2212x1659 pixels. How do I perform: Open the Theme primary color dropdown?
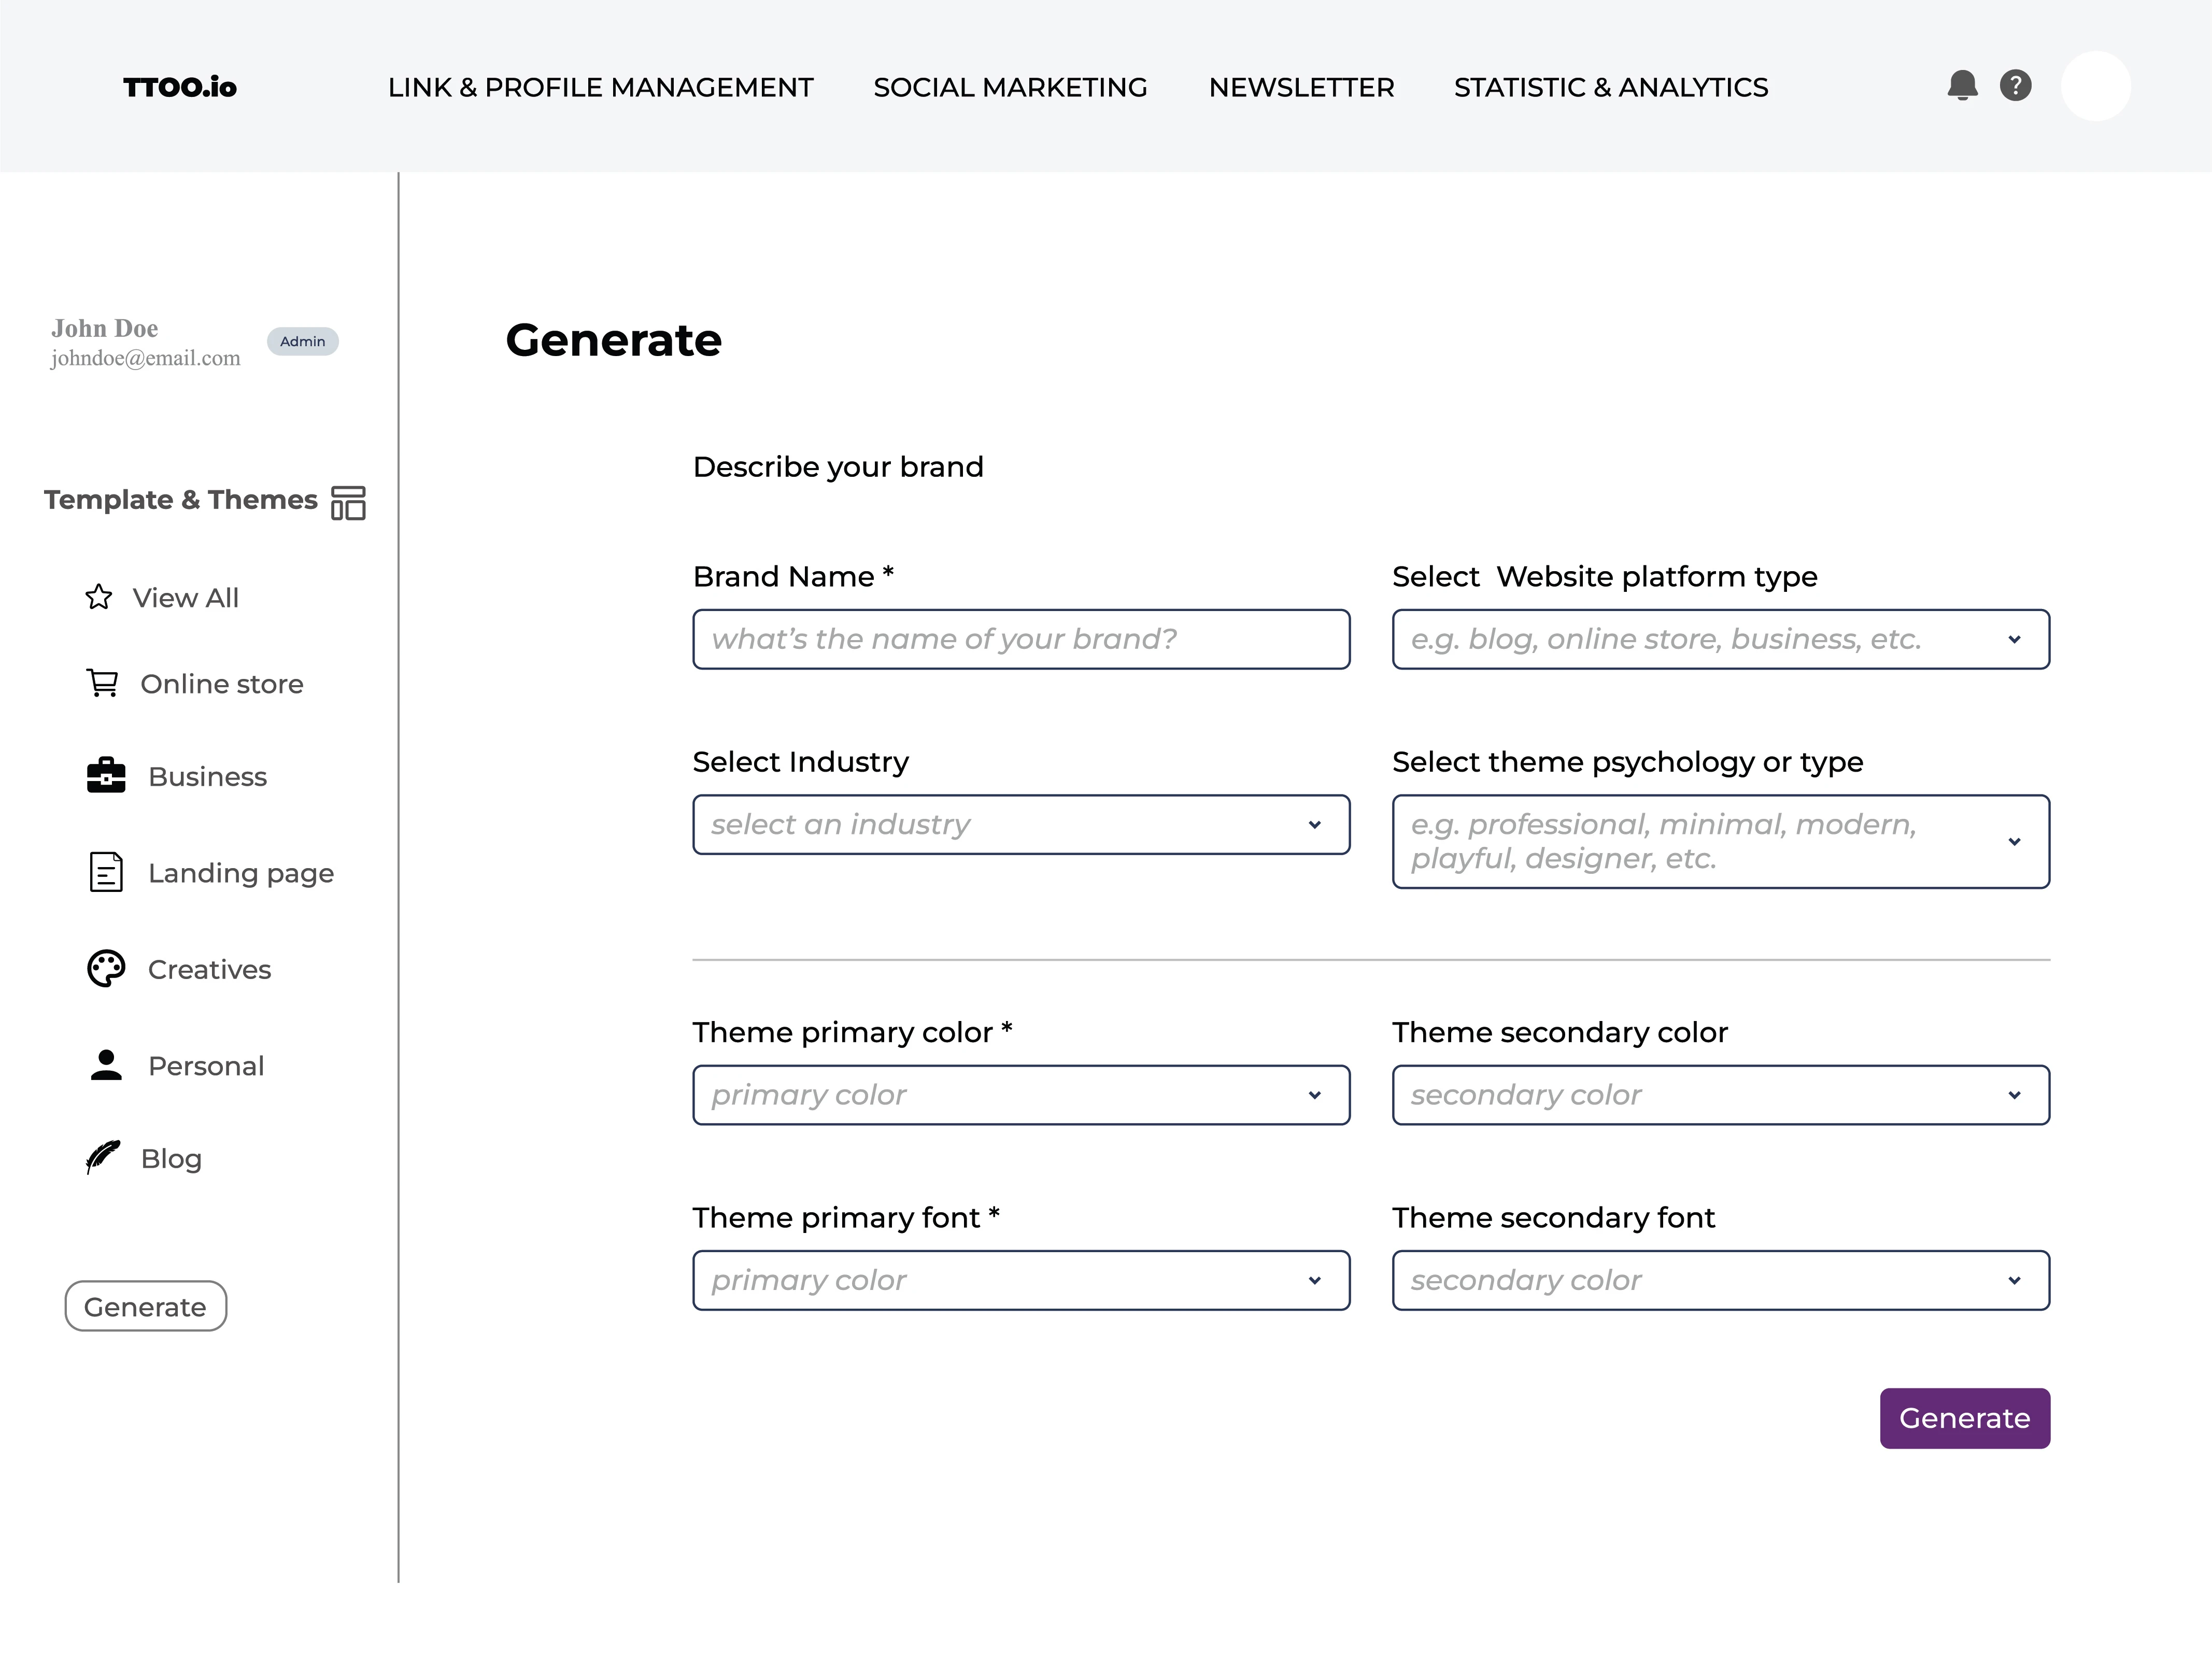tap(1020, 1095)
